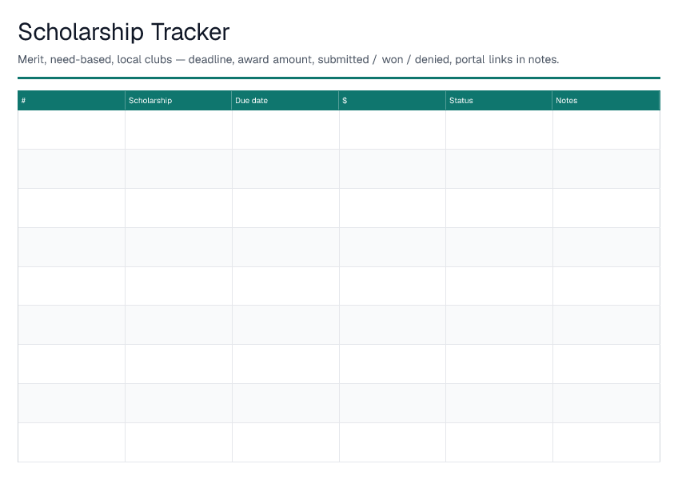The width and height of the screenshot is (678, 480).
Task: Click the Scholarship Tracker title
Action: 124,32
